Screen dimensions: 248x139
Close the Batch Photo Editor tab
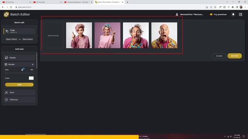[x=122, y=2]
